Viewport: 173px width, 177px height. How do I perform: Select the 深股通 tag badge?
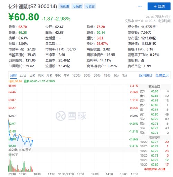tap(64, 6)
